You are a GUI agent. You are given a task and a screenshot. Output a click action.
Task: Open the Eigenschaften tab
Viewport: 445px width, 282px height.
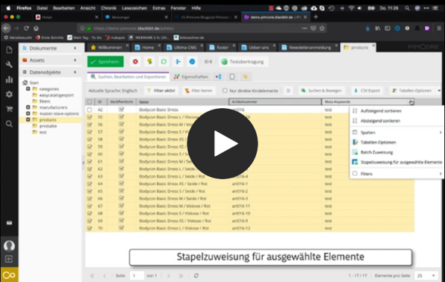click(x=191, y=77)
